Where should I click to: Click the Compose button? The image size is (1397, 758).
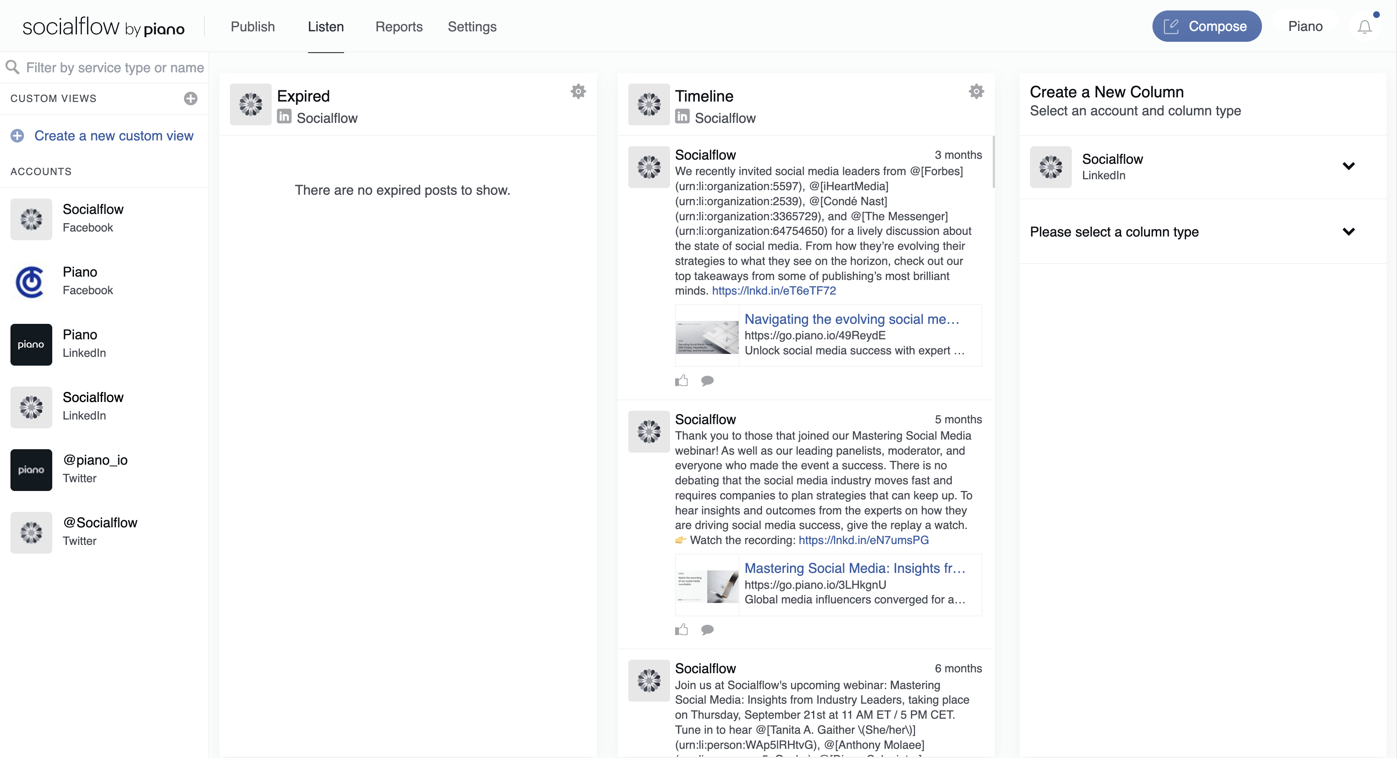[1207, 26]
